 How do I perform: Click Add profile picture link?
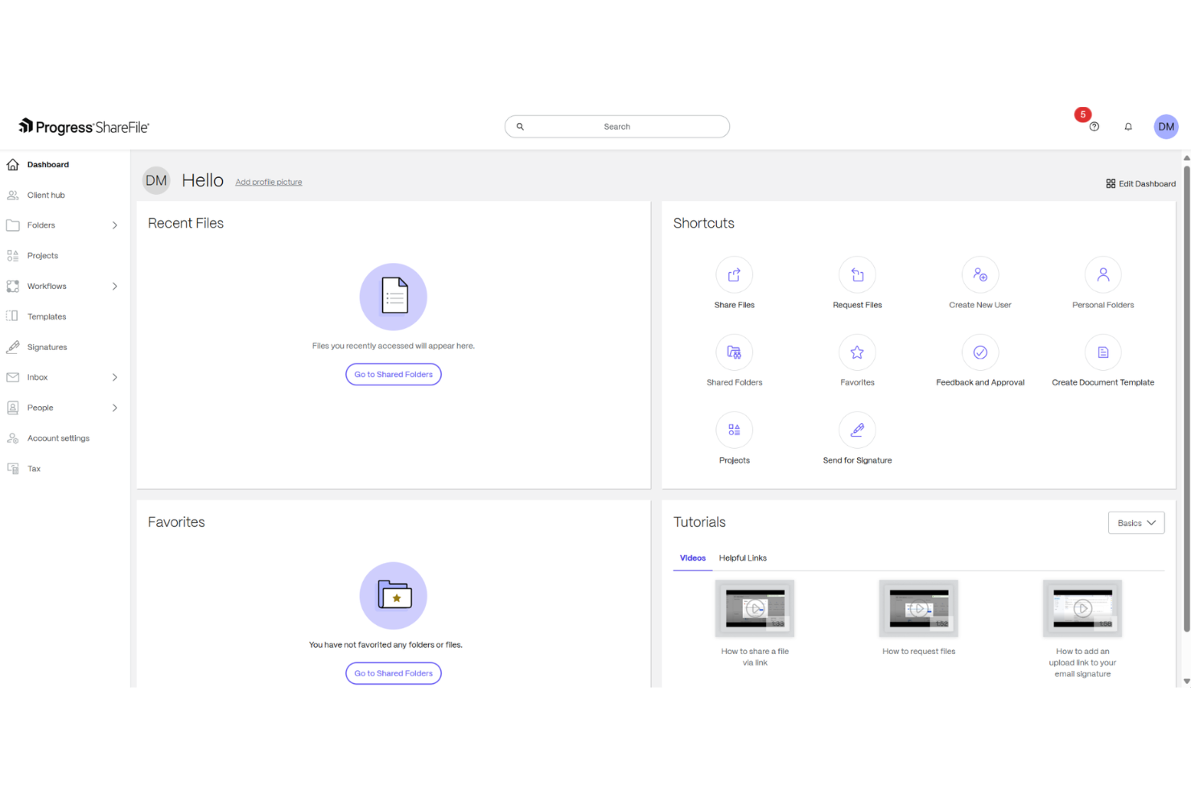(x=269, y=183)
